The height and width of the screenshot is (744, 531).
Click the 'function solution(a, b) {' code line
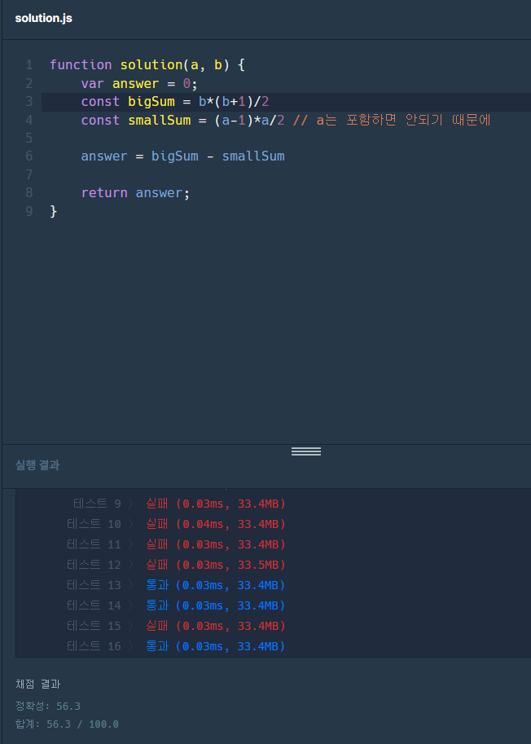coord(147,65)
